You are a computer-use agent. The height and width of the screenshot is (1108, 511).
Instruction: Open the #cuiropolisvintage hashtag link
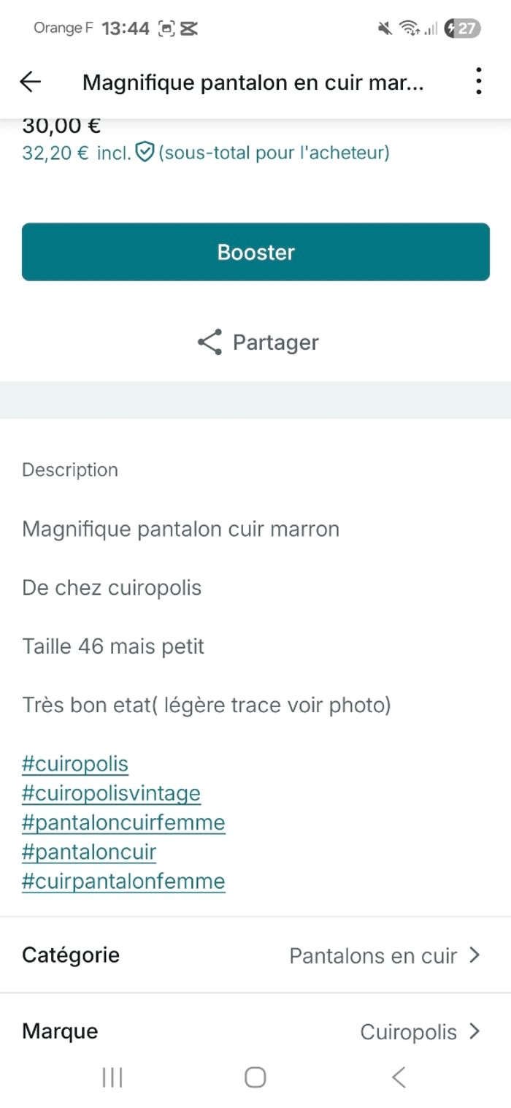pyautogui.click(x=111, y=793)
